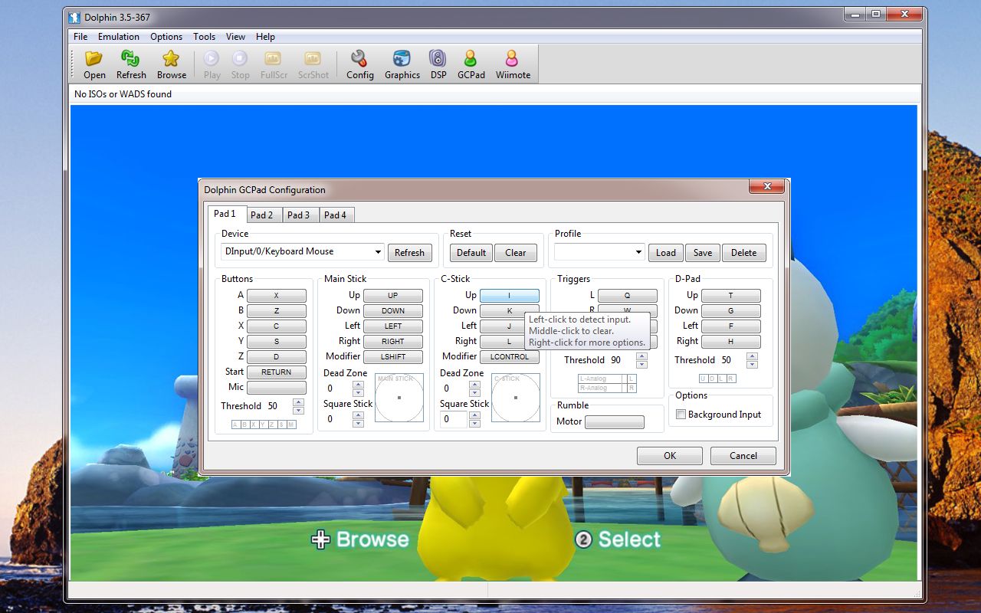This screenshot has height=613, width=981.
Task: Click the C-Stick Square Stick field
Action: point(454,419)
